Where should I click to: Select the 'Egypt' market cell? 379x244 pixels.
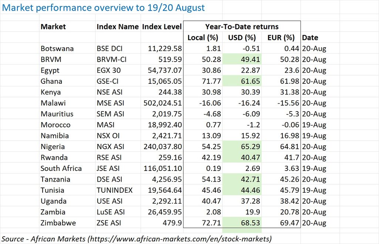67,70
